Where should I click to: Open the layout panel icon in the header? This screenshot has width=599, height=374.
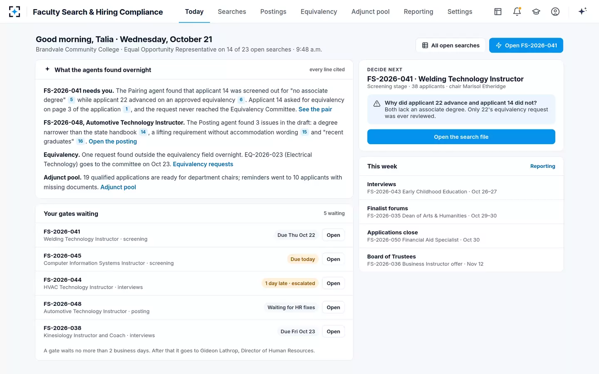pyautogui.click(x=498, y=12)
